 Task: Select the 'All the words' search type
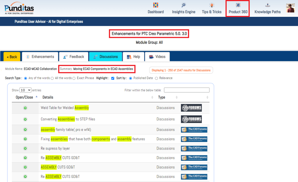[52, 78]
